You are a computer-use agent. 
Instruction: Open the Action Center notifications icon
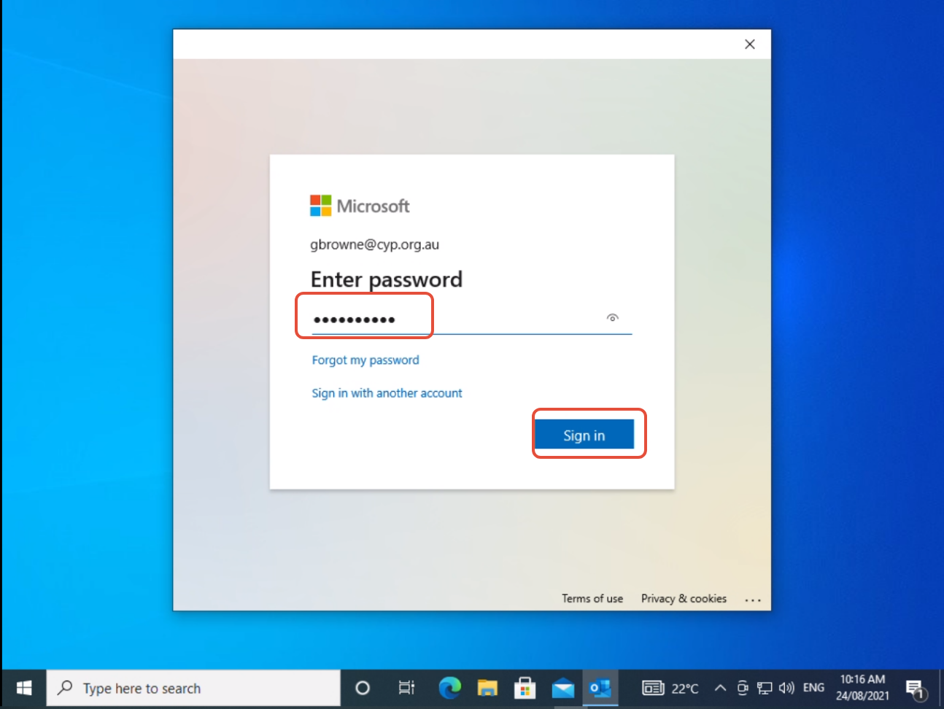tap(915, 689)
